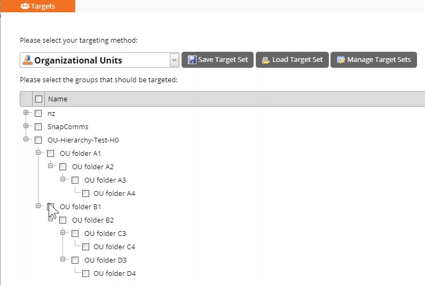Check the SnapComms checkbox

click(38, 126)
